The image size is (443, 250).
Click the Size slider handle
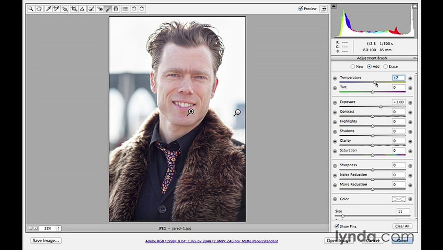tap(343, 216)
